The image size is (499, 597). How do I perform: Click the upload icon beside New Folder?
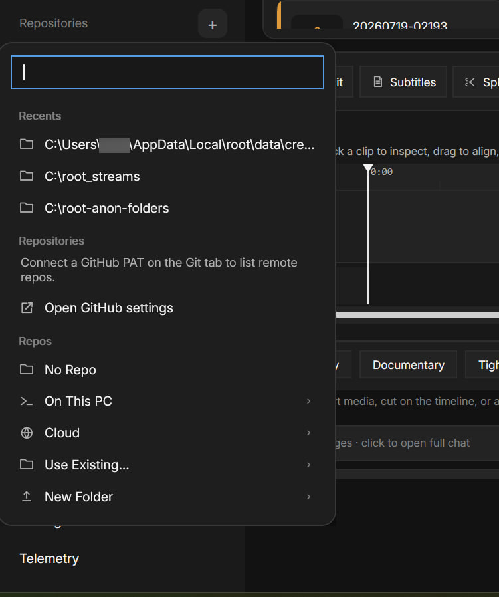27,497
